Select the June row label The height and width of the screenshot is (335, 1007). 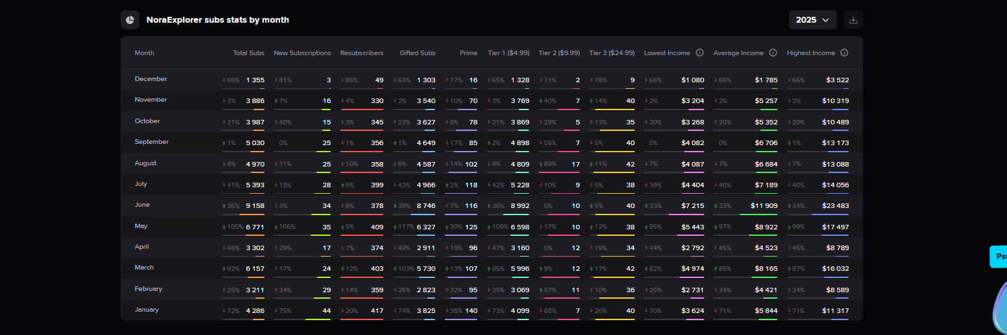[x=142, y=205]
